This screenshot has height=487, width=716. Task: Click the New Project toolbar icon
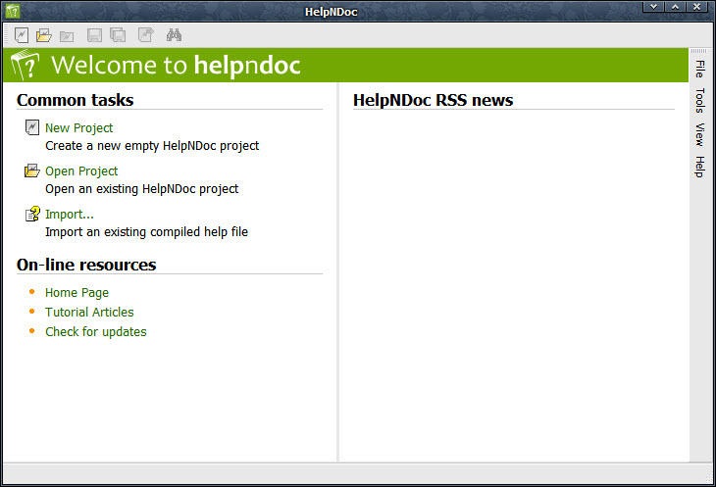[22, 35]
